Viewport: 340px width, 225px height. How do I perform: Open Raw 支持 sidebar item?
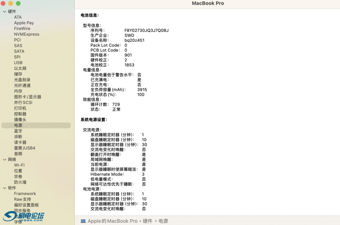click(22, 199)
